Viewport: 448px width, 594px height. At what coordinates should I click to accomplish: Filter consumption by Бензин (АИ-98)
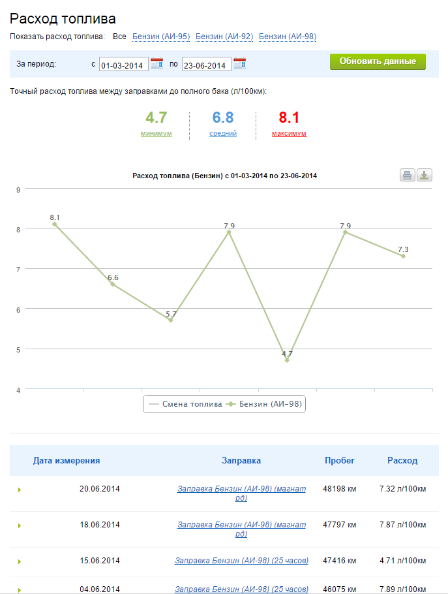288,37
